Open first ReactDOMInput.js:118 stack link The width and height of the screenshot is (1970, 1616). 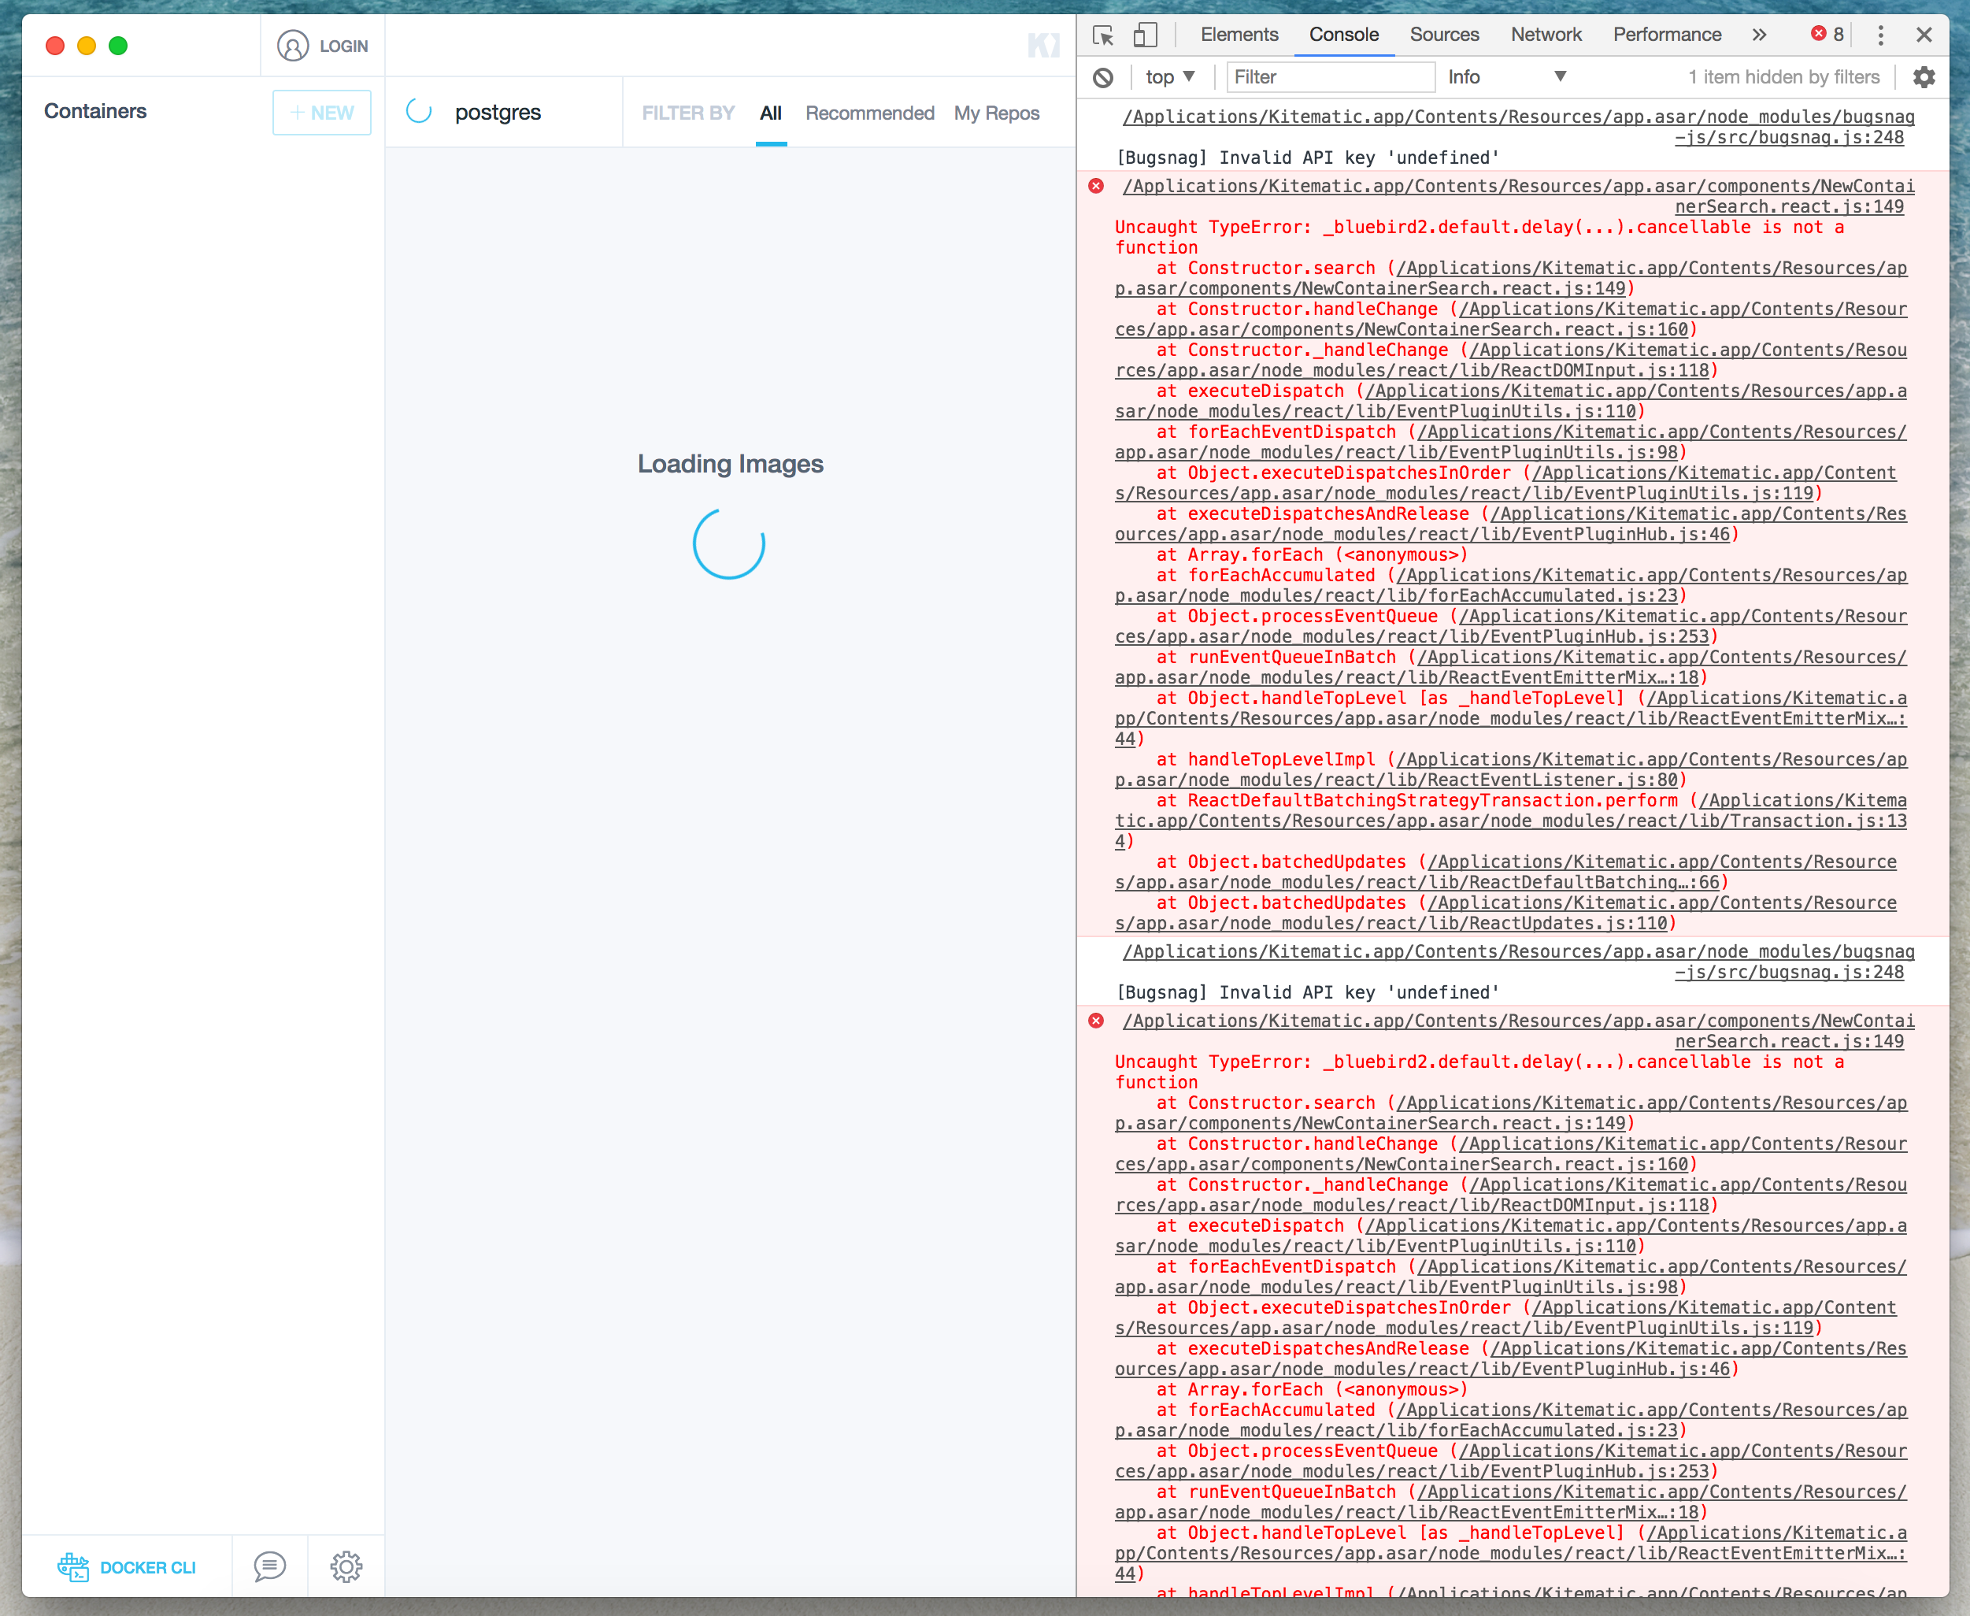(x=1510, y=360)
